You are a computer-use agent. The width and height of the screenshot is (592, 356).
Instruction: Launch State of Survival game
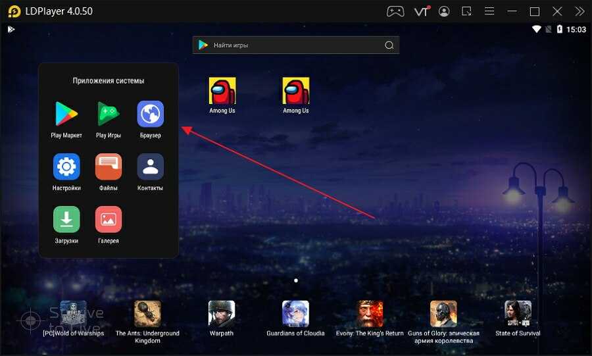518,314
